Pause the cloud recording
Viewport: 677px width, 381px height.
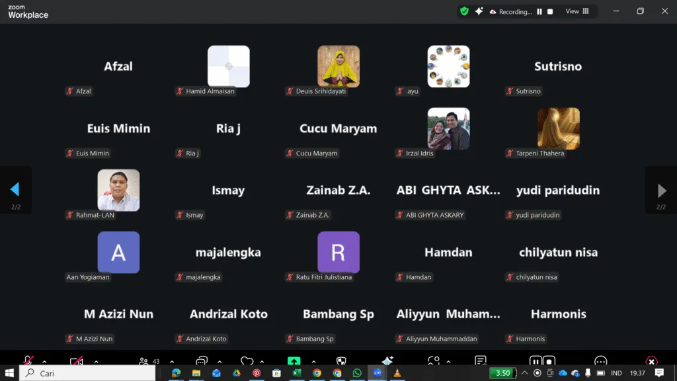click(x=539, y=11)
